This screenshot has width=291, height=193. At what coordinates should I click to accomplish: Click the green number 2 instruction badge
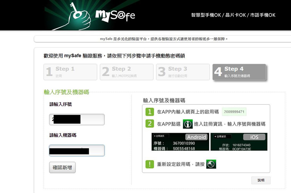click(x=150, y=124)
